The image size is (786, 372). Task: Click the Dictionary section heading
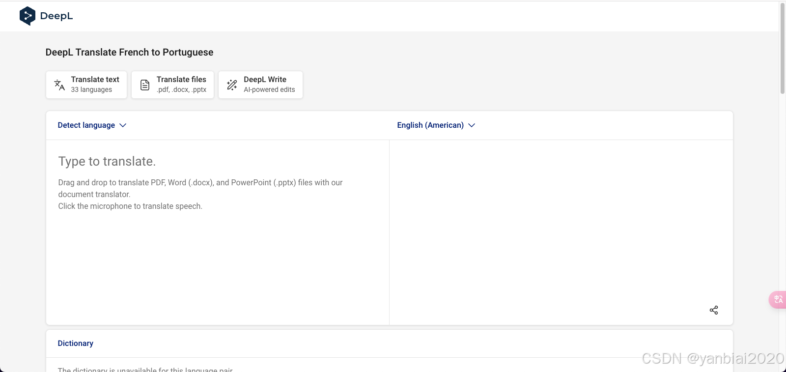76,343
